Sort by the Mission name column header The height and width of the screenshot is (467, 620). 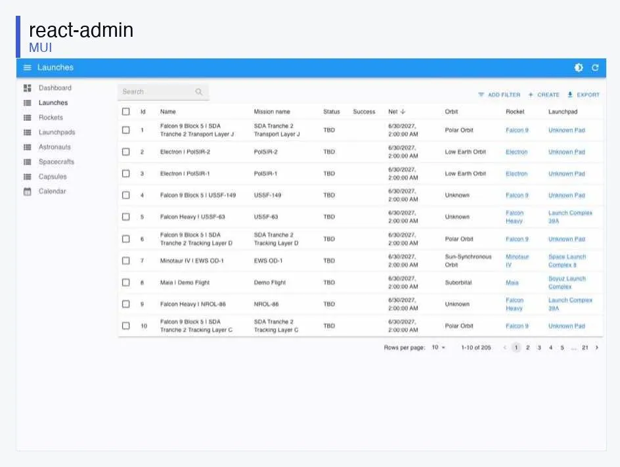[x=272, y=112]
